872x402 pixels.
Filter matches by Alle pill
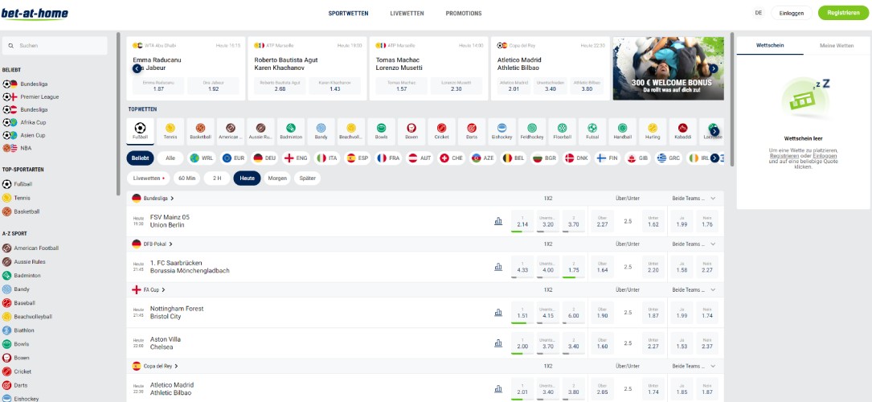(170, 158)
